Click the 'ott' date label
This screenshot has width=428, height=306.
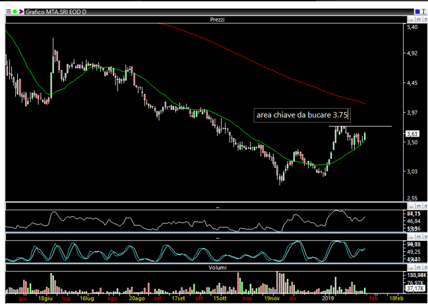199,298
